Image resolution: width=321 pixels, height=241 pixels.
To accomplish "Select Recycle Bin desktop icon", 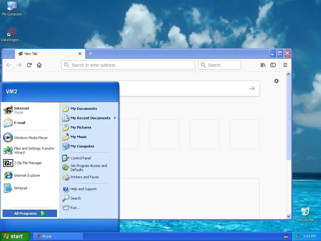I will (305, 214).
